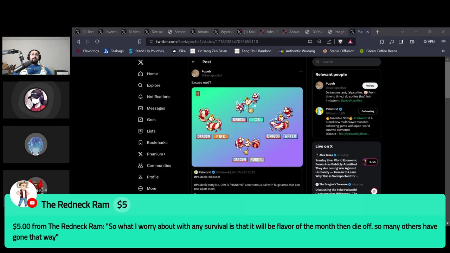Share the page using the share icon
The image size is (450, 253).
click(329, 41)
